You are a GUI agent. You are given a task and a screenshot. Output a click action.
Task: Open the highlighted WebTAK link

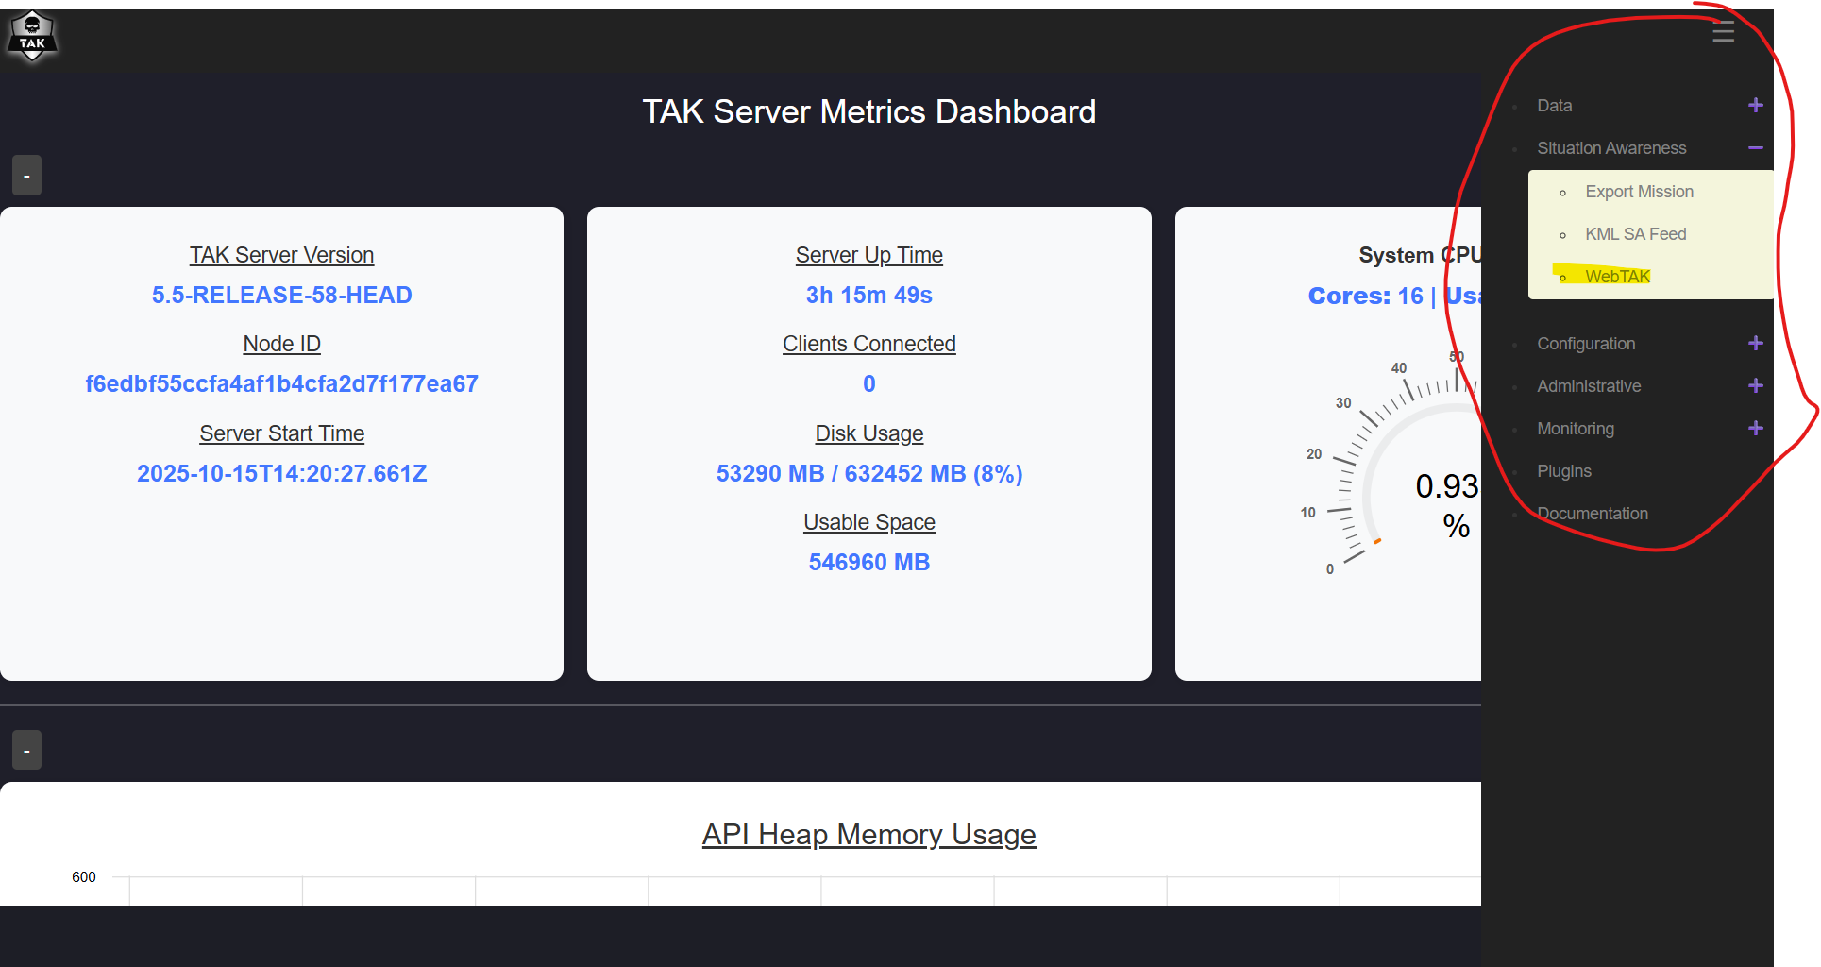point(1617,277)
